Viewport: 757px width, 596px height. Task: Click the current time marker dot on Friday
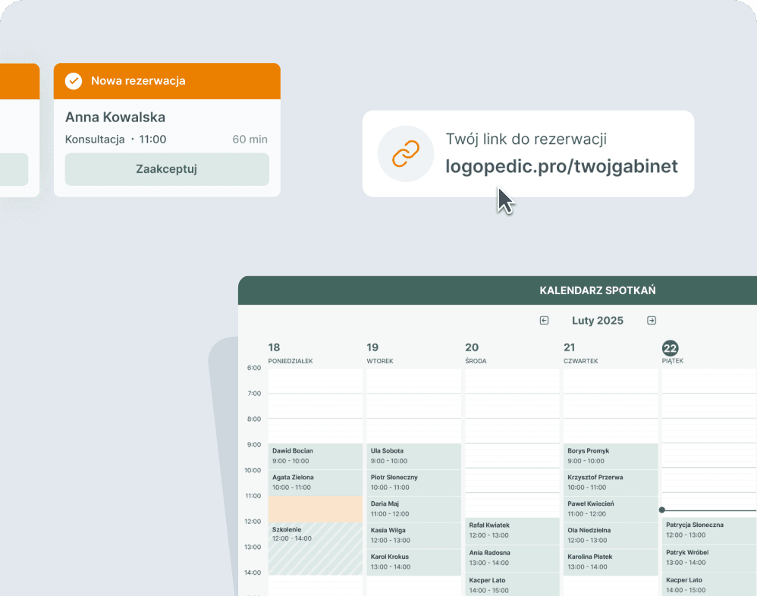tap(662, 510)
